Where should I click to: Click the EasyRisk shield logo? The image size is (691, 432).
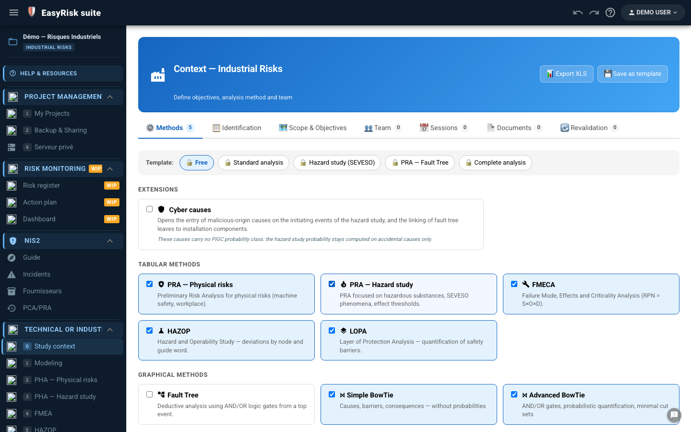tap(32, 12)
